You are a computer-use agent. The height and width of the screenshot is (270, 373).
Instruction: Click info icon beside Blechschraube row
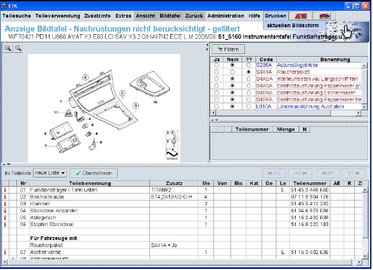click(x=5, y=197)
